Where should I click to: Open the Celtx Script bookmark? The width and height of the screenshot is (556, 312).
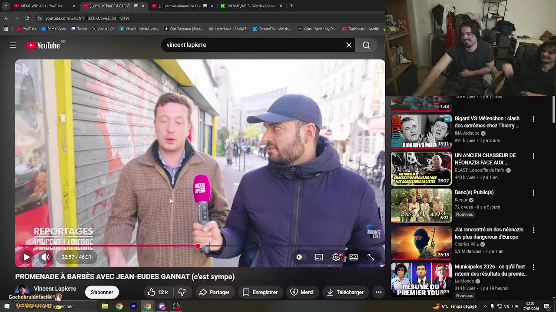click(317, 29)
